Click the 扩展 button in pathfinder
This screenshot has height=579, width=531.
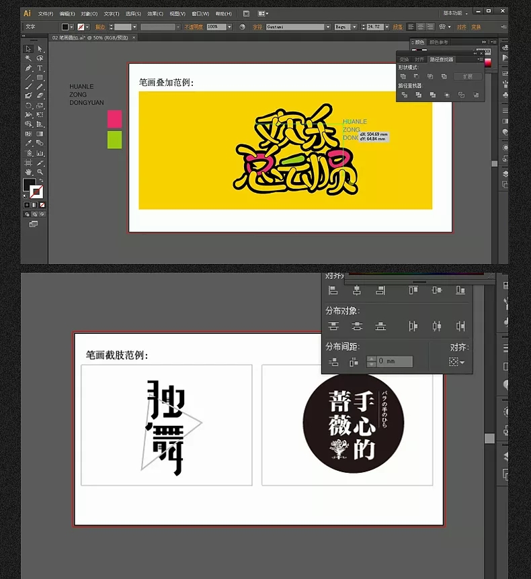467,77
